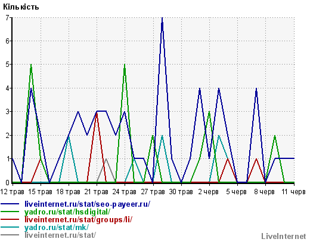
Task: Click the blue peak at value 7
Action: tap(162, 19)
